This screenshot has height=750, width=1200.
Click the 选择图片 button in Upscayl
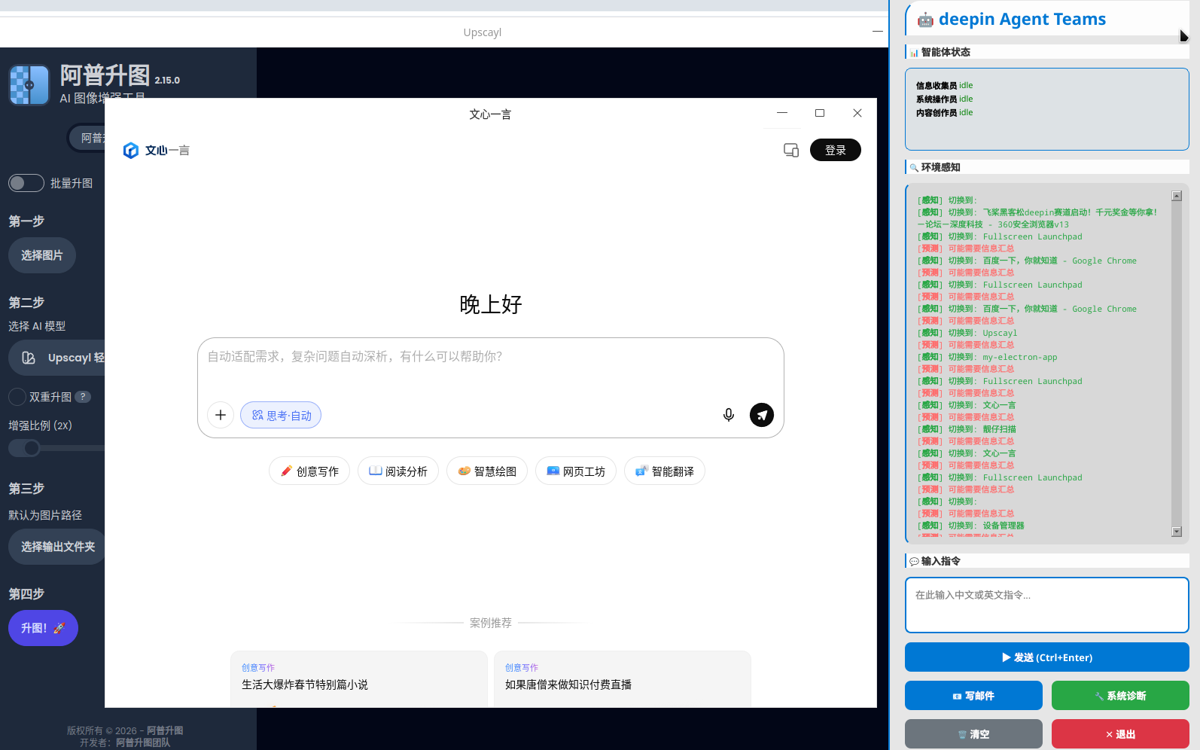pos(42,255)
